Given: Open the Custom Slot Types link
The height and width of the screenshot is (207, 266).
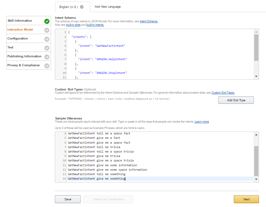Looking at the screenshot, I should coord(223,93).
